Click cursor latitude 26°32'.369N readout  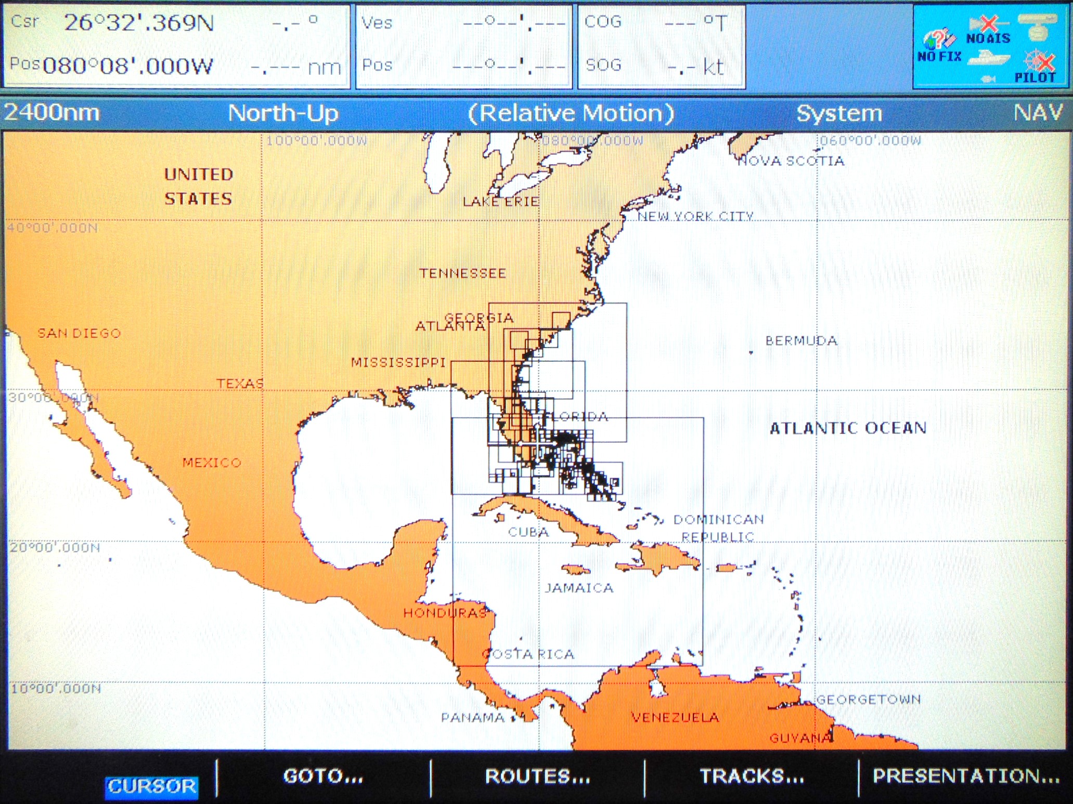(x=139, y=23)
